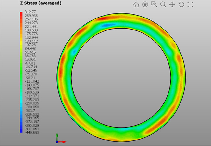
Task: Click the dark blue bottom of legend bar
Action: [21, 131]
